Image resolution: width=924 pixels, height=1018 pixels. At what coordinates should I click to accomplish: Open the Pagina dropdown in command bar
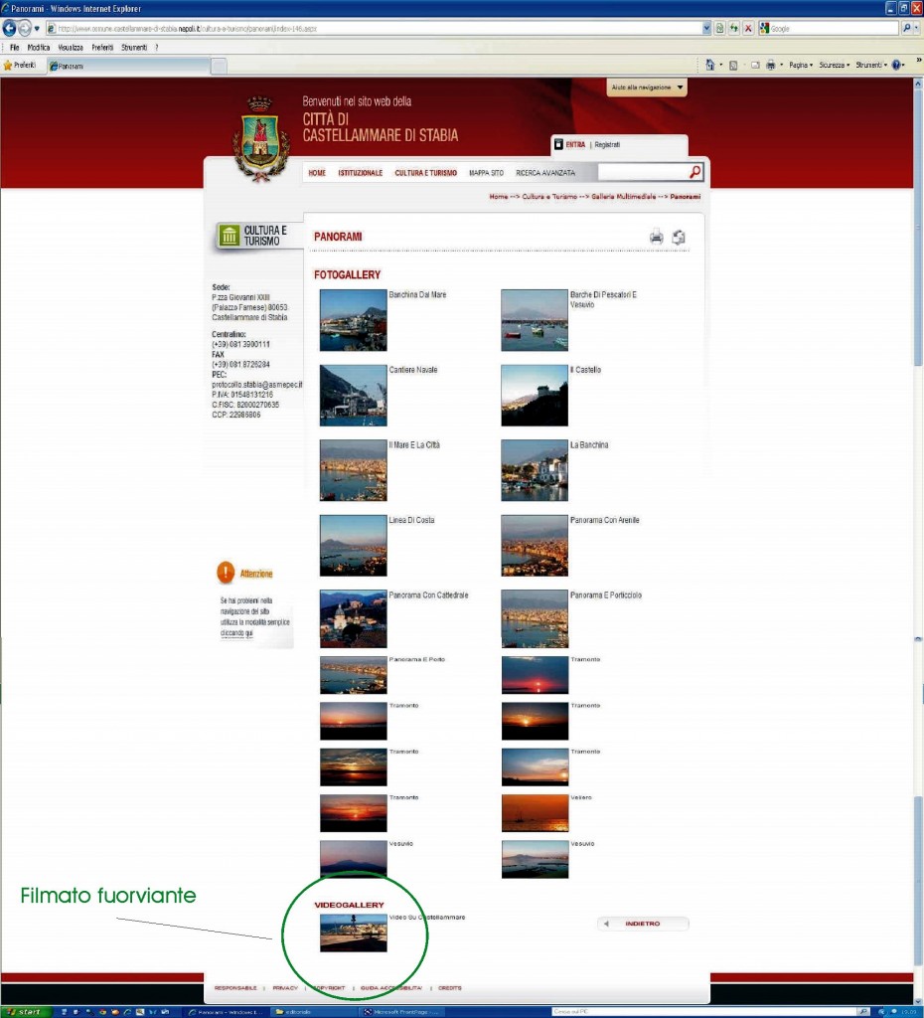click(x=801, y=66)
